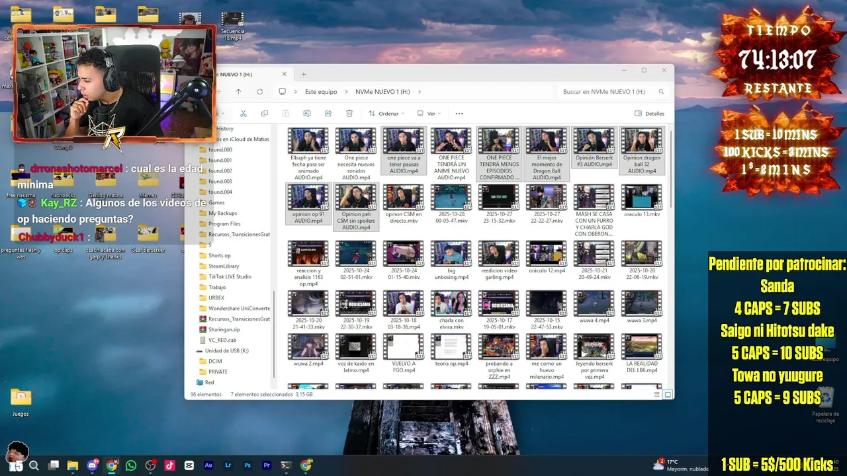The width and height of the screenshot is (847, 476).
Task: Open File Explorer from the taskbar
Action: coord(73,465)
